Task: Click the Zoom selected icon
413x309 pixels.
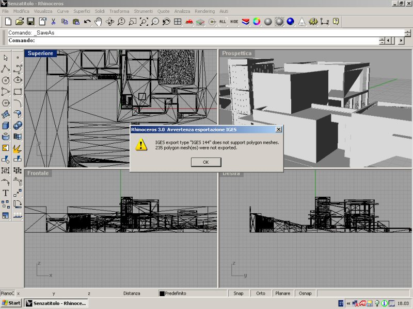Action: click(x=155, y=22)
